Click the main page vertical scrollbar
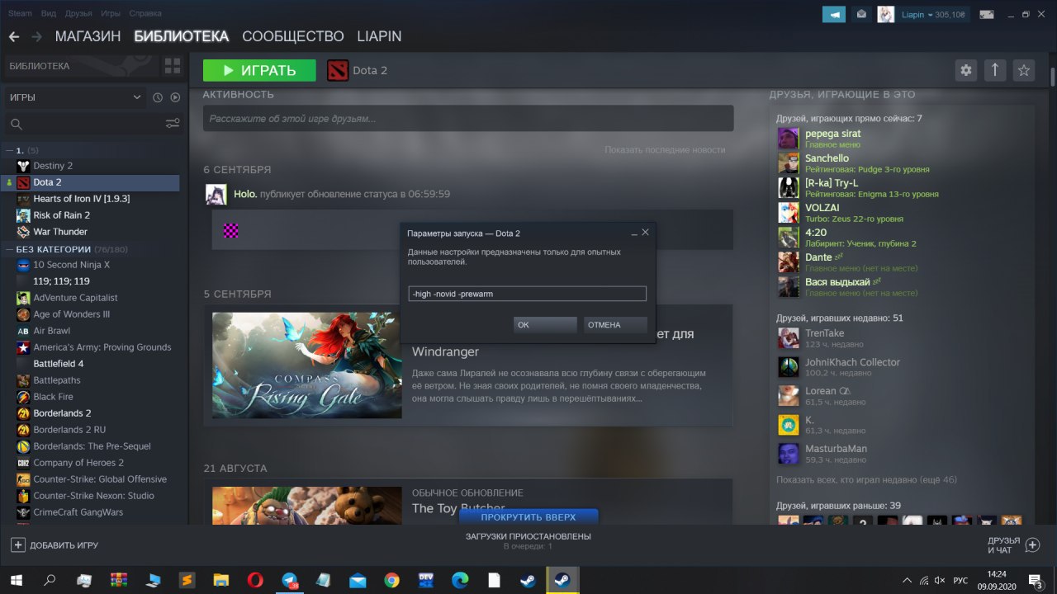 [1052, 76]
